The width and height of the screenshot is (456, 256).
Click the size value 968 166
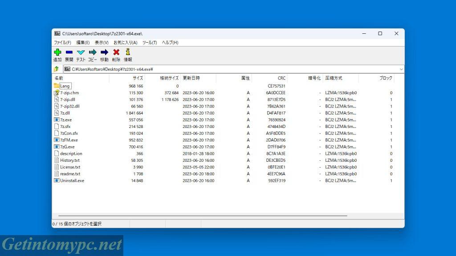(136, 86)
